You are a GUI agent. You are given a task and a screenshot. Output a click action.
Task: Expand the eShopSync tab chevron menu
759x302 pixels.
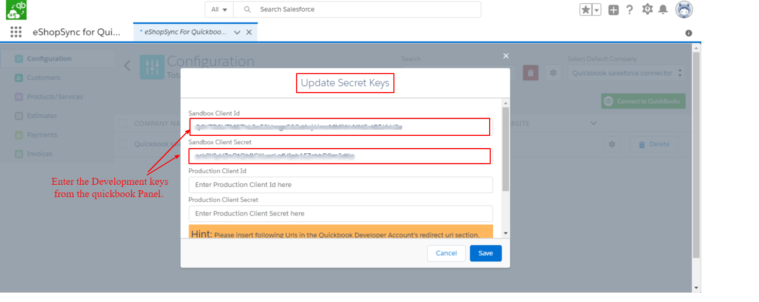coord(237,32)
